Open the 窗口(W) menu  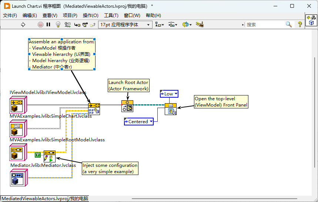pyautogui.click(x=132, y=16)
